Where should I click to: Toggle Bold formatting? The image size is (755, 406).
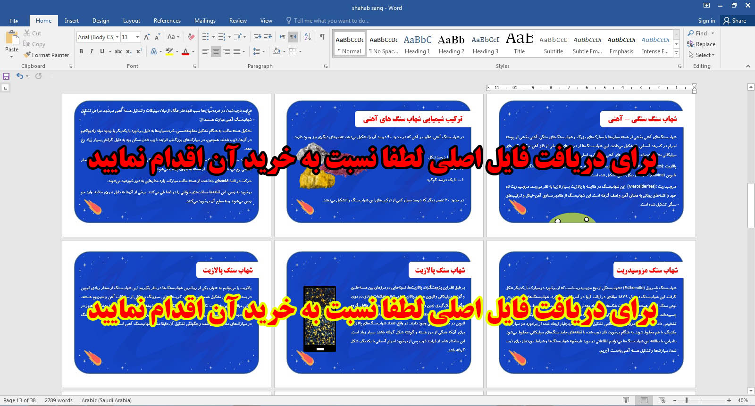click(x=81, y=51)
